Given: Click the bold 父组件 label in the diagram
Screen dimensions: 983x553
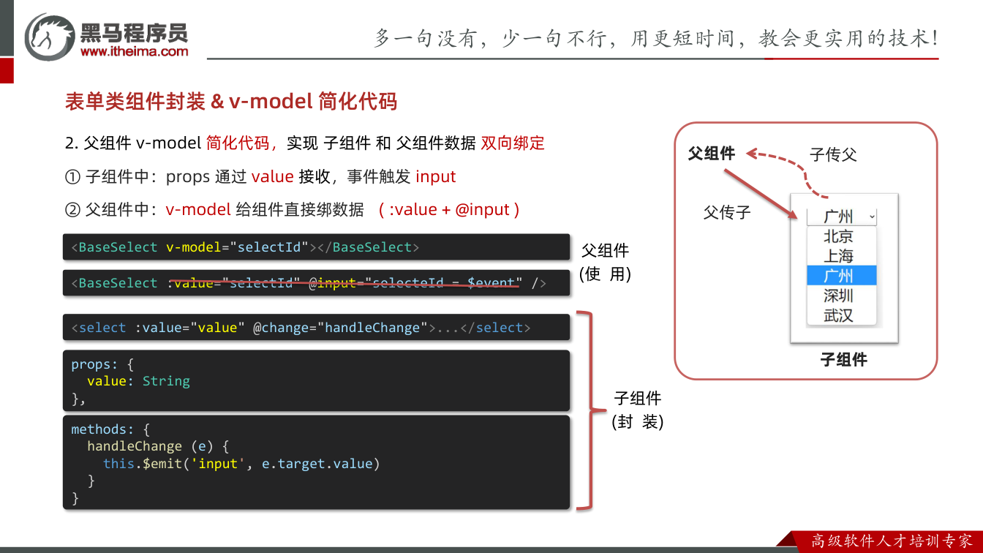Looking at the screenshot, I should pos(712,154).
